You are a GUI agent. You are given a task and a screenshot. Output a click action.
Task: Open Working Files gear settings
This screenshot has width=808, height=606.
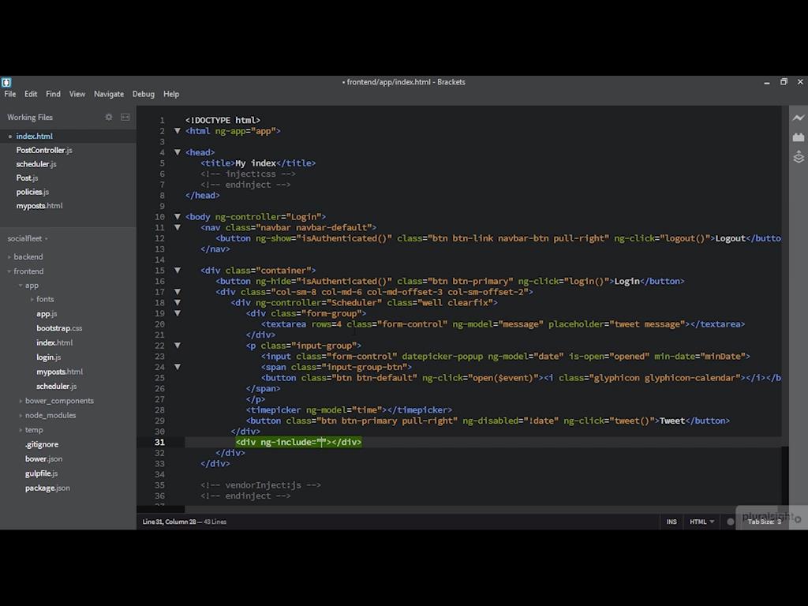pyautogui.click(x=109, y=117)
